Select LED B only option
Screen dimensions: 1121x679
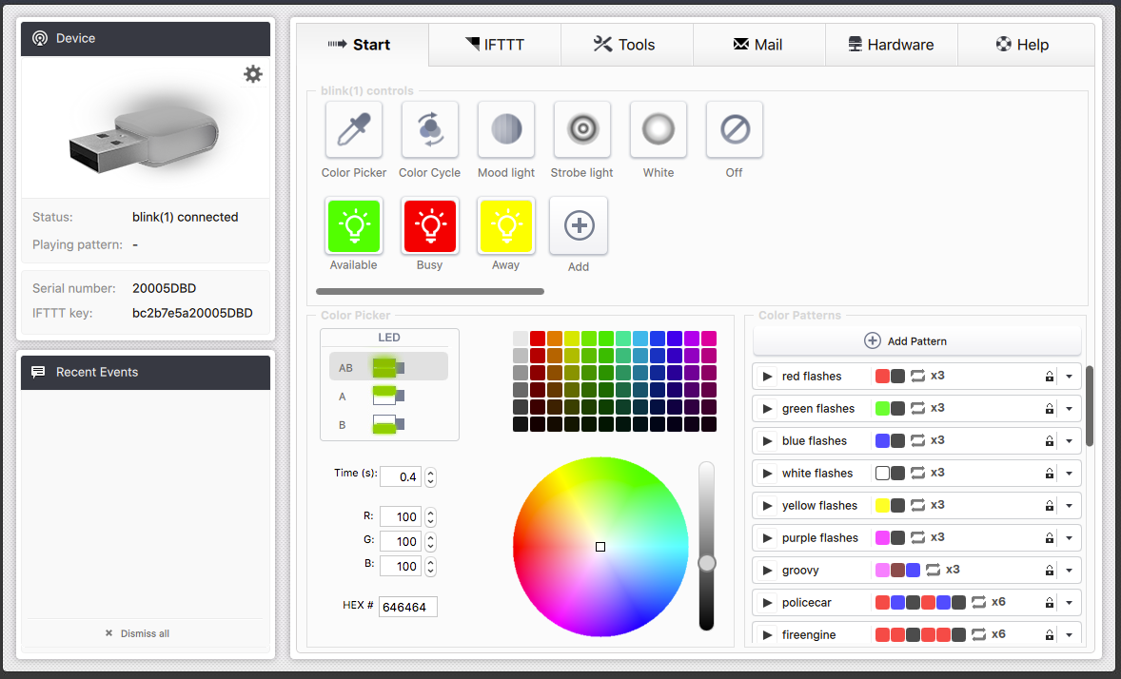pyautogui.click(x=387, y=424)
